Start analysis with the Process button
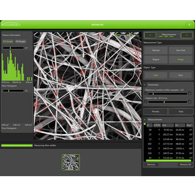This screenshot has width=195, height=195. tap(155, 112)
